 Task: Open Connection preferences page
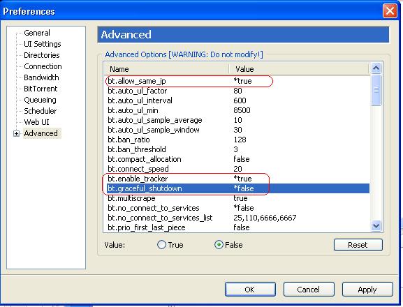pos(43,66)
